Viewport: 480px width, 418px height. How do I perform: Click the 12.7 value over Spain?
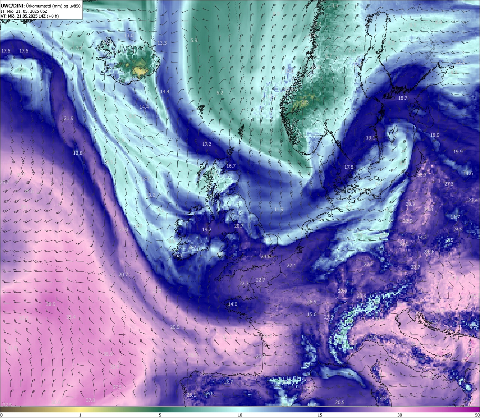(x=228, y=382)
